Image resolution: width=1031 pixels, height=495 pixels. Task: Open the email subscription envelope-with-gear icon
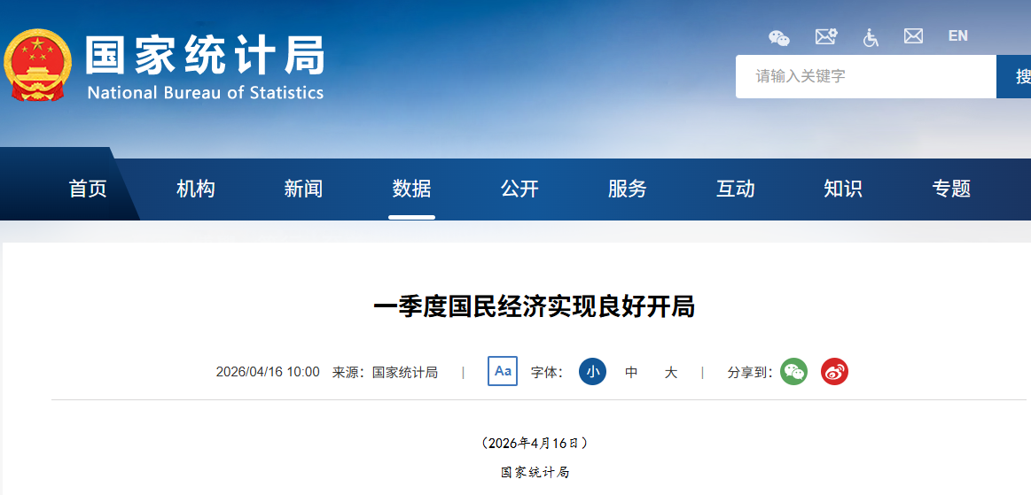tap(826, 37)
